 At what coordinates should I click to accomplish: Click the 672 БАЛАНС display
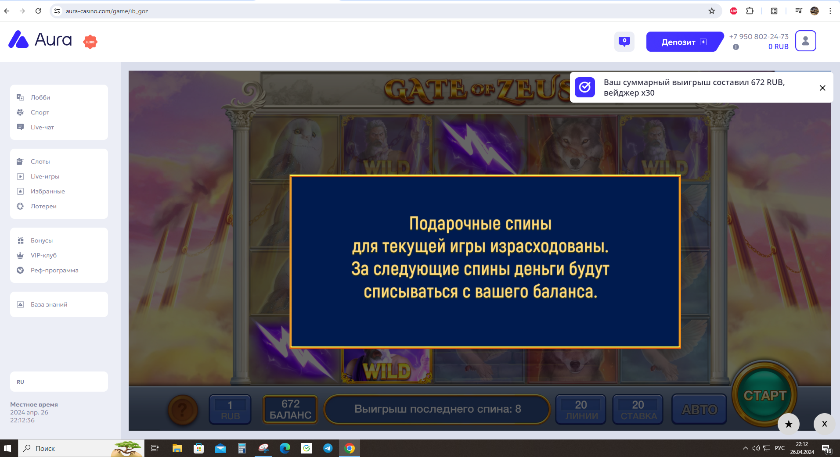tap(290, 409)
